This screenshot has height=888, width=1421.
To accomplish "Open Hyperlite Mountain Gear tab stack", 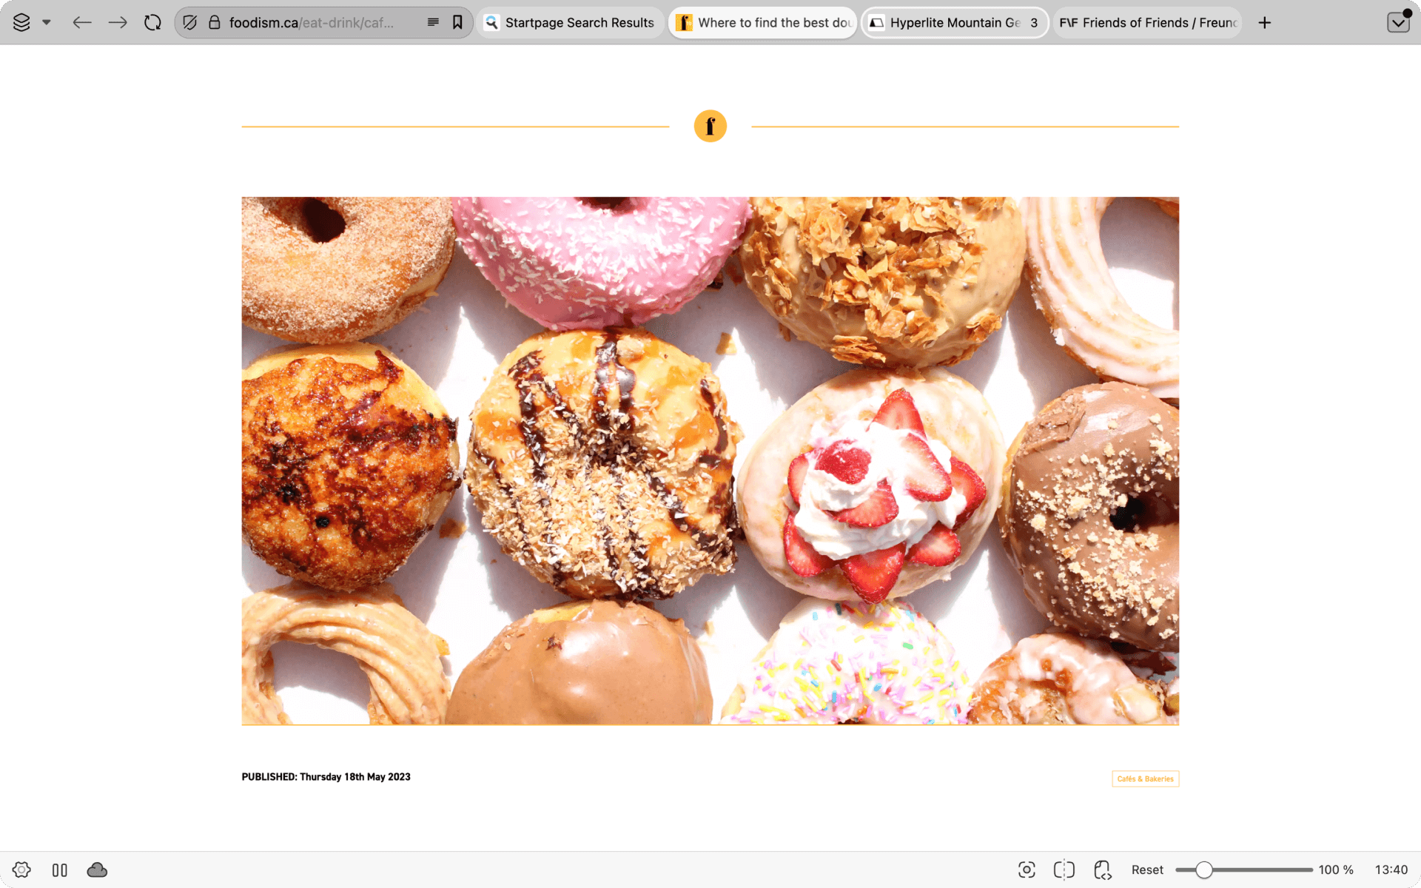I will 955,22.
